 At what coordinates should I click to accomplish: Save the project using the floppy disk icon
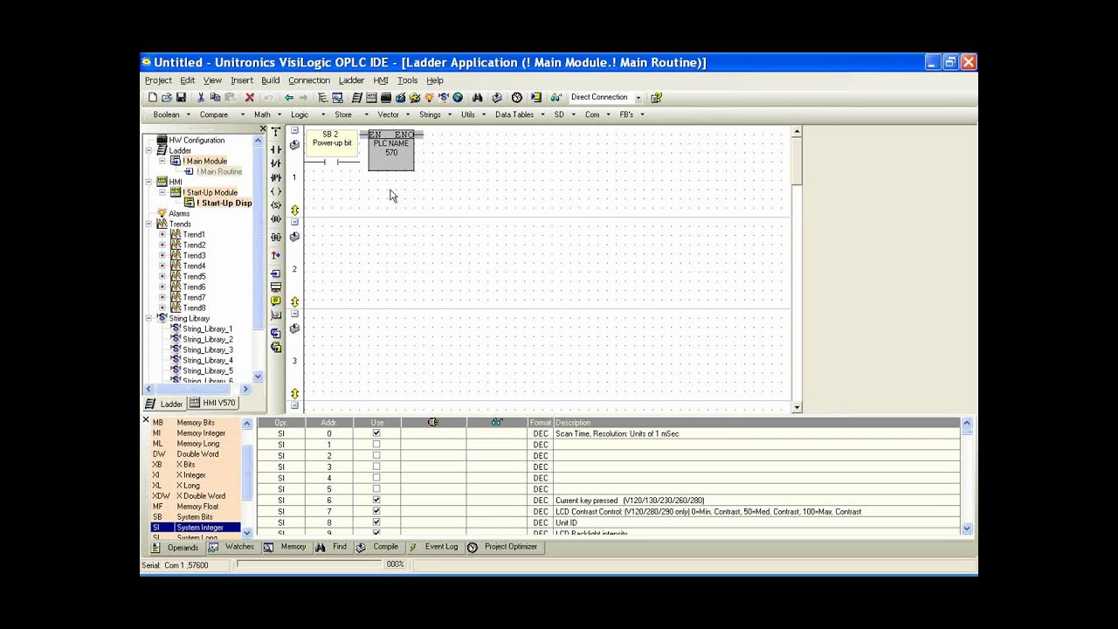[x=181, y=97]
